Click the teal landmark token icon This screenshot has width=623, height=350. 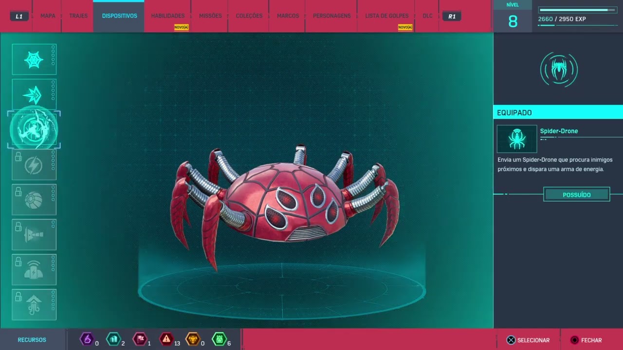[113, 339]
